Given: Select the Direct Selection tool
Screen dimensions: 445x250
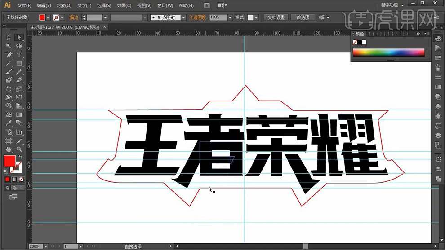Looking at the screenshot, I should 19,37.
